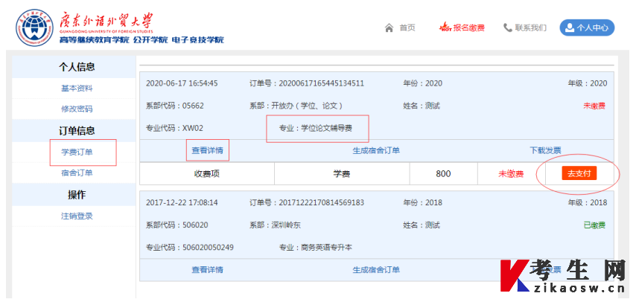Click the 个人信息 sidebar heading
The width and height of the screenshot is (636, 302).
pos(77,67)
